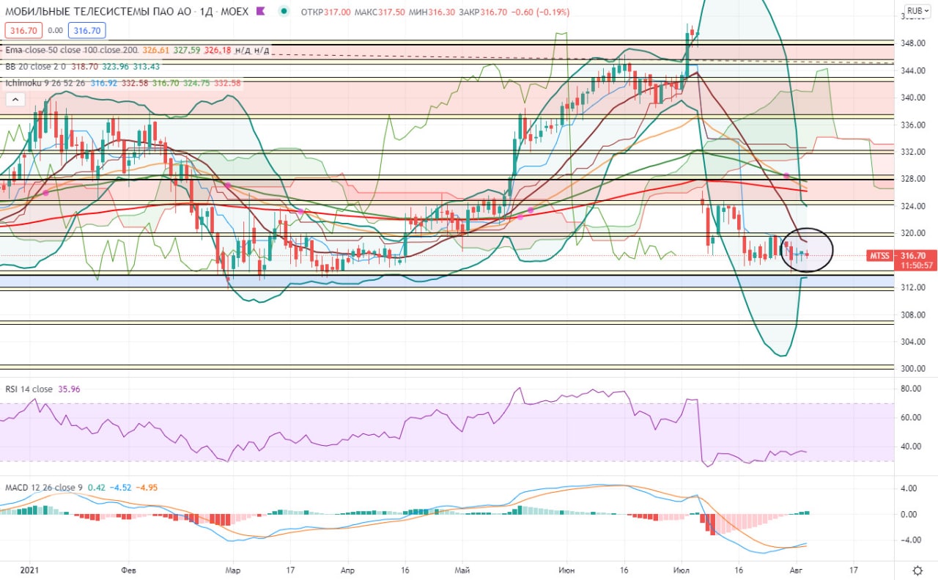Viewport: 938px width, 580px height.
Task: Click the MACD value -4.52
Action: pos(120,487)
